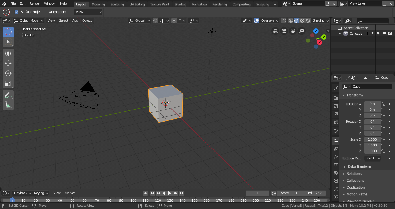Click the Blender logo menu
The width and height of the screenshot is (395, 209).
click(4, 3)
